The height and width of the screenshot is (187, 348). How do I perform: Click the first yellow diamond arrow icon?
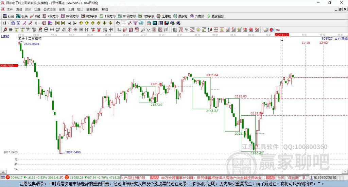point(81,23)
